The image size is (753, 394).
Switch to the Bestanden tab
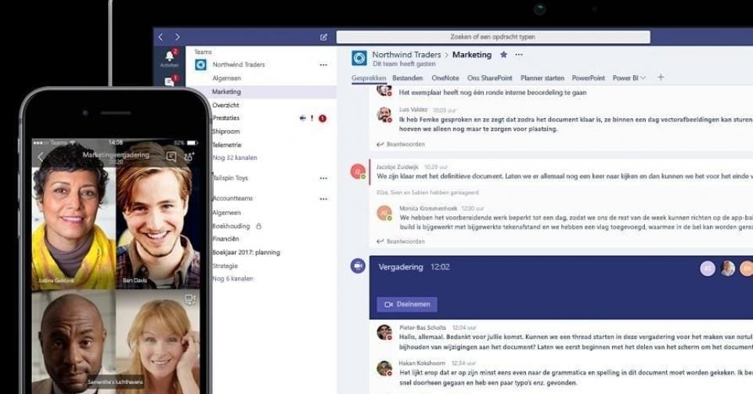[x=407, y=78]
